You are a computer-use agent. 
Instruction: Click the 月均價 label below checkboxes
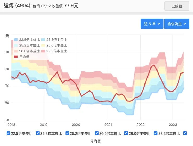pos(95,141)
